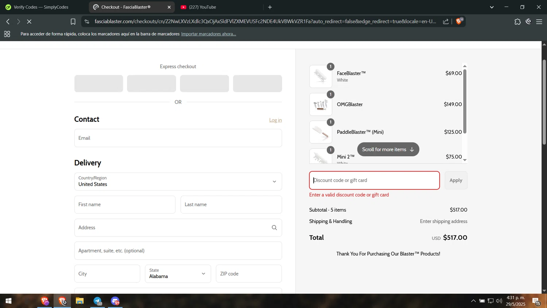Click the Log in link
The image size is (547, 308).
275,120
